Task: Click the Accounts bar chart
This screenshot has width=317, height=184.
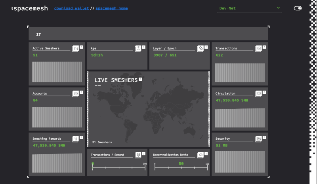Action: (x=57, y=117)
